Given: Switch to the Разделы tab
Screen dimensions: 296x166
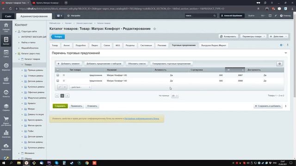Looking at the screenshot, I should click(x=130, y=45).
